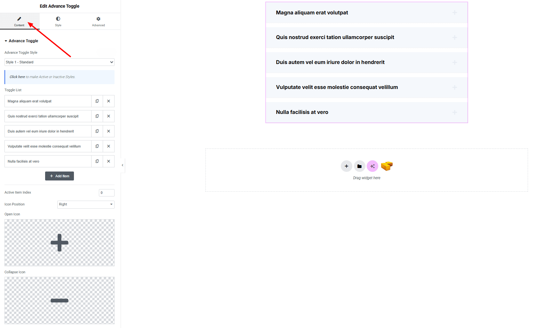Open the Advance Toggle Style dropdown
Image resolution: width=536 pixels, height=328 pixels.
point(60,62)
